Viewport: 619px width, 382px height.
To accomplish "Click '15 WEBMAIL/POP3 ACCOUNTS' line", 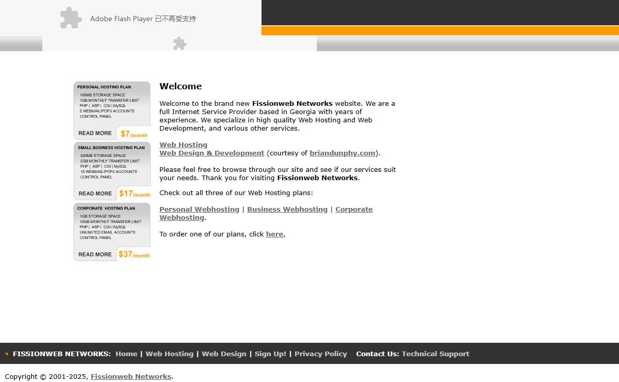I will (x=109, y=172).
